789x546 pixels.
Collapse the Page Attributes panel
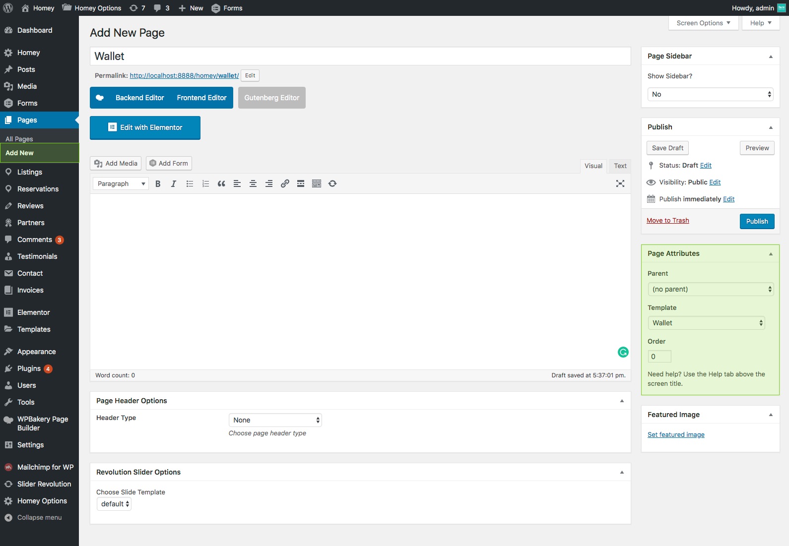tap(771, 254)
